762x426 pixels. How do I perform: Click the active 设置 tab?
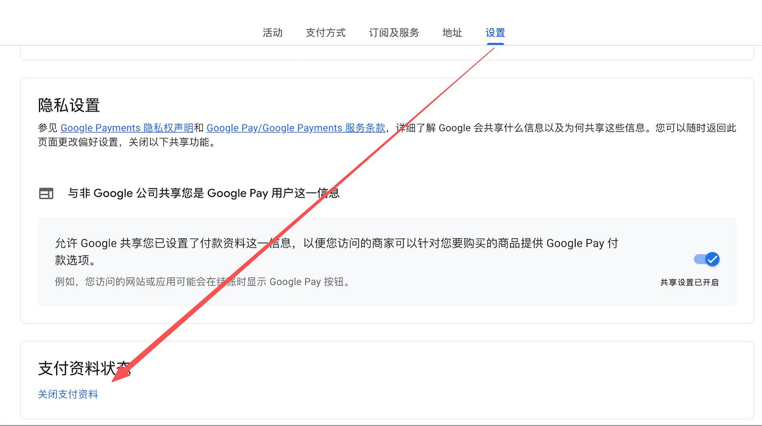pos(495,33)
